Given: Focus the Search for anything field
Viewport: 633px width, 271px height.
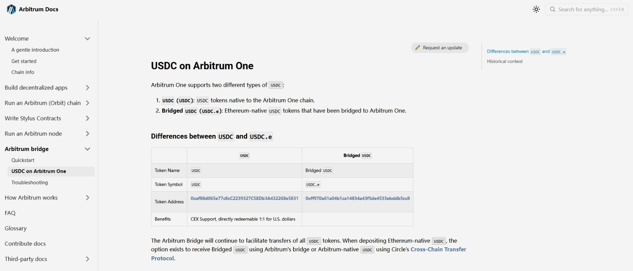Looking at the screenshot, I should [589, 9].
